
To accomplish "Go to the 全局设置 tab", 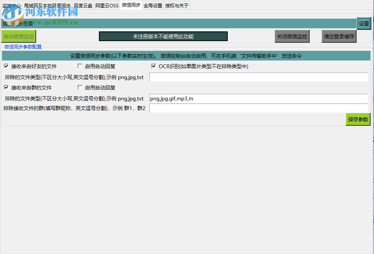I will pos(153,5).
